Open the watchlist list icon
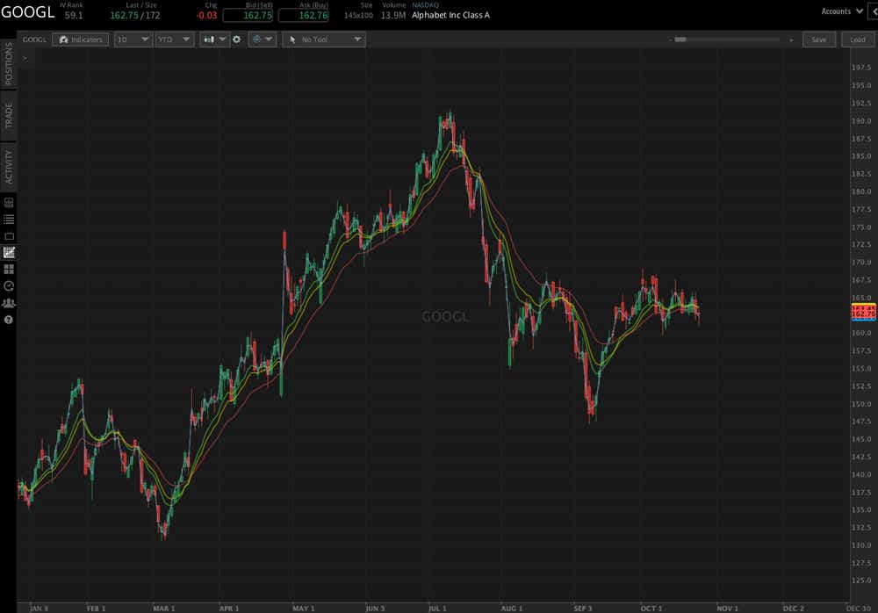This screenshot has height=613, width=878. tap(9, 219)
